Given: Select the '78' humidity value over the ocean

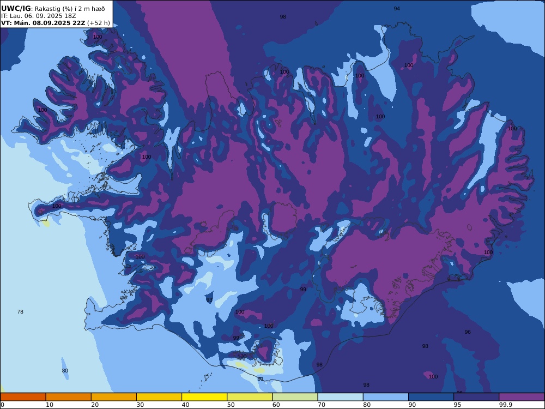Looking at the screenshot, I should pyautogui.click(x=20, y=311).
